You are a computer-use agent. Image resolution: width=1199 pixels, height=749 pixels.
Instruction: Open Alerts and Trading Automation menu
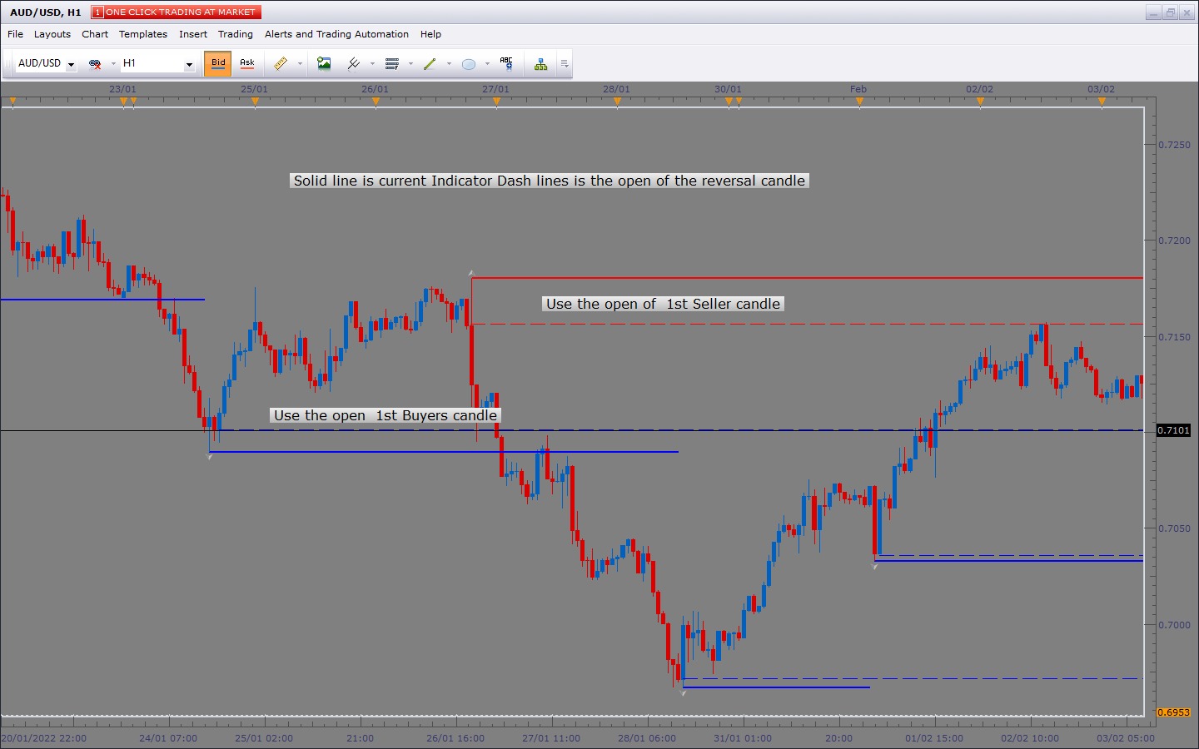tap(336, 34)
